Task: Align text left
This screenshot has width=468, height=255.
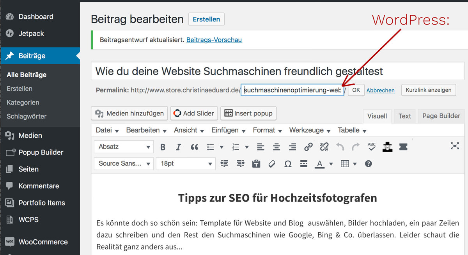Action: (261, 147)
